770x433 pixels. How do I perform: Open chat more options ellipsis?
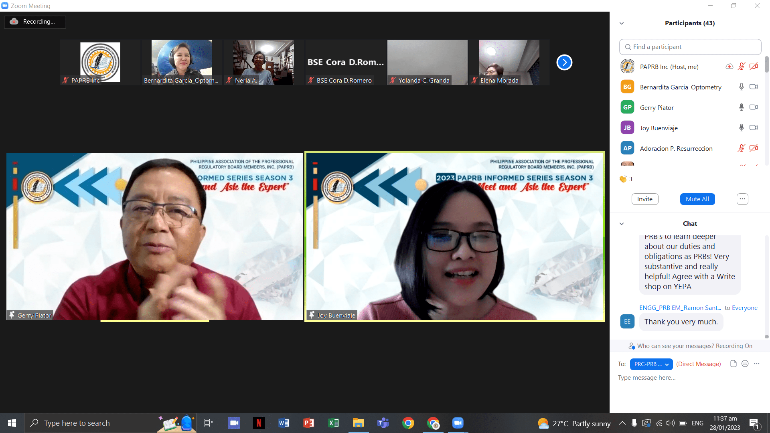tap(756, 364)
